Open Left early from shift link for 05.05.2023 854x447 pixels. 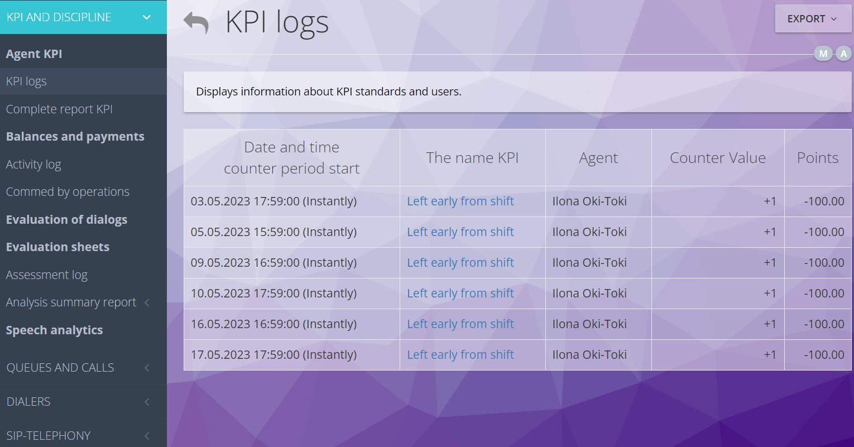tap(460, 232)
